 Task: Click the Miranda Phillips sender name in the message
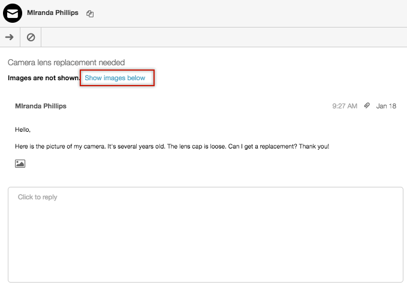[41, 106]
